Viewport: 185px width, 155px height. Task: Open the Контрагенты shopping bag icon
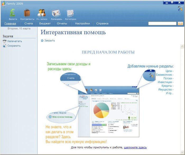click(x=27, y=13)
